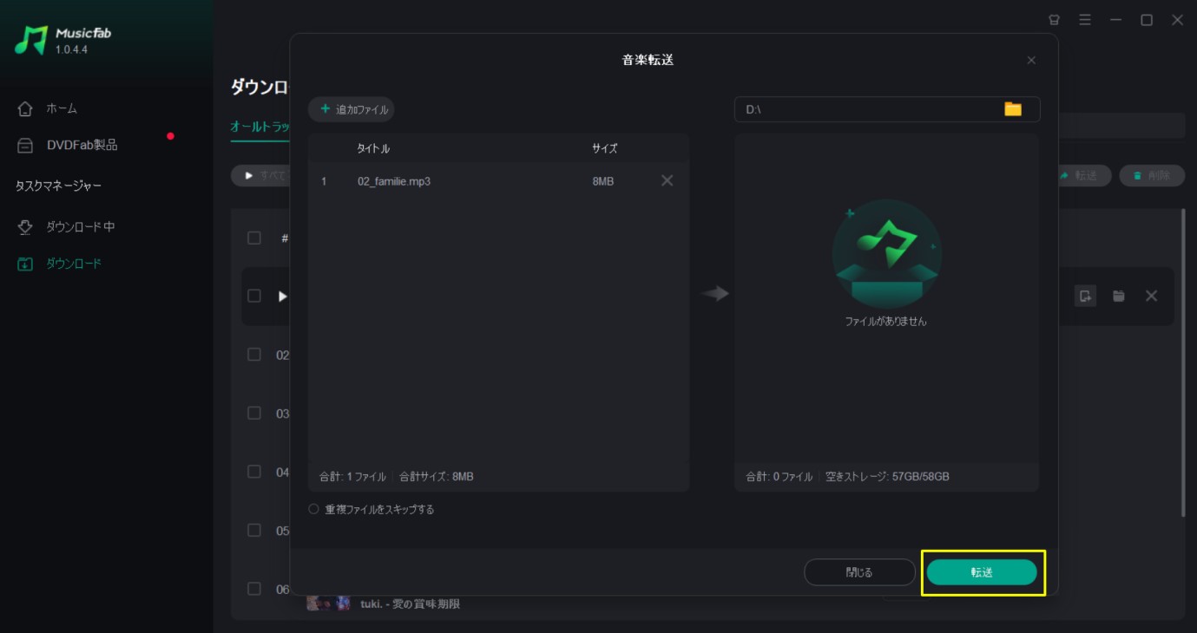1197x633 pixels.
Task: Open the hamburger menu in title bar
Action: tap(1085, 19)
